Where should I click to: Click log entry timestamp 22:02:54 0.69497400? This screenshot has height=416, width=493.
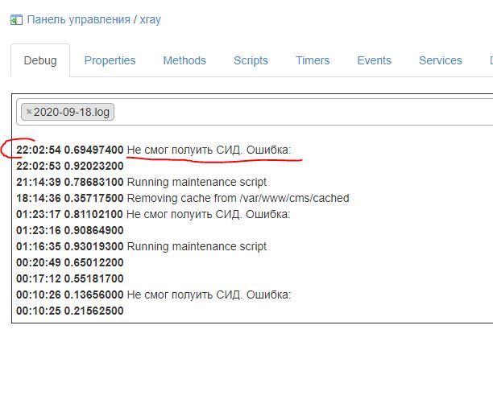(70, 150)
